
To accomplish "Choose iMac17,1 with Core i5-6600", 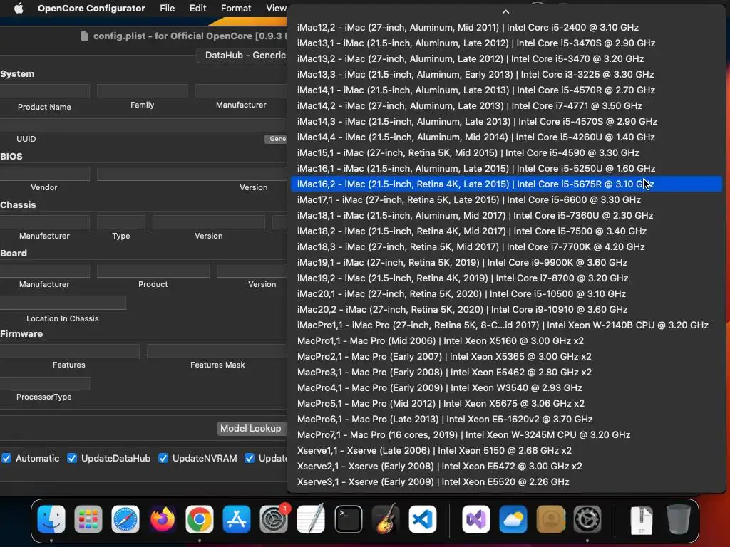I will (x=506, y=199).
